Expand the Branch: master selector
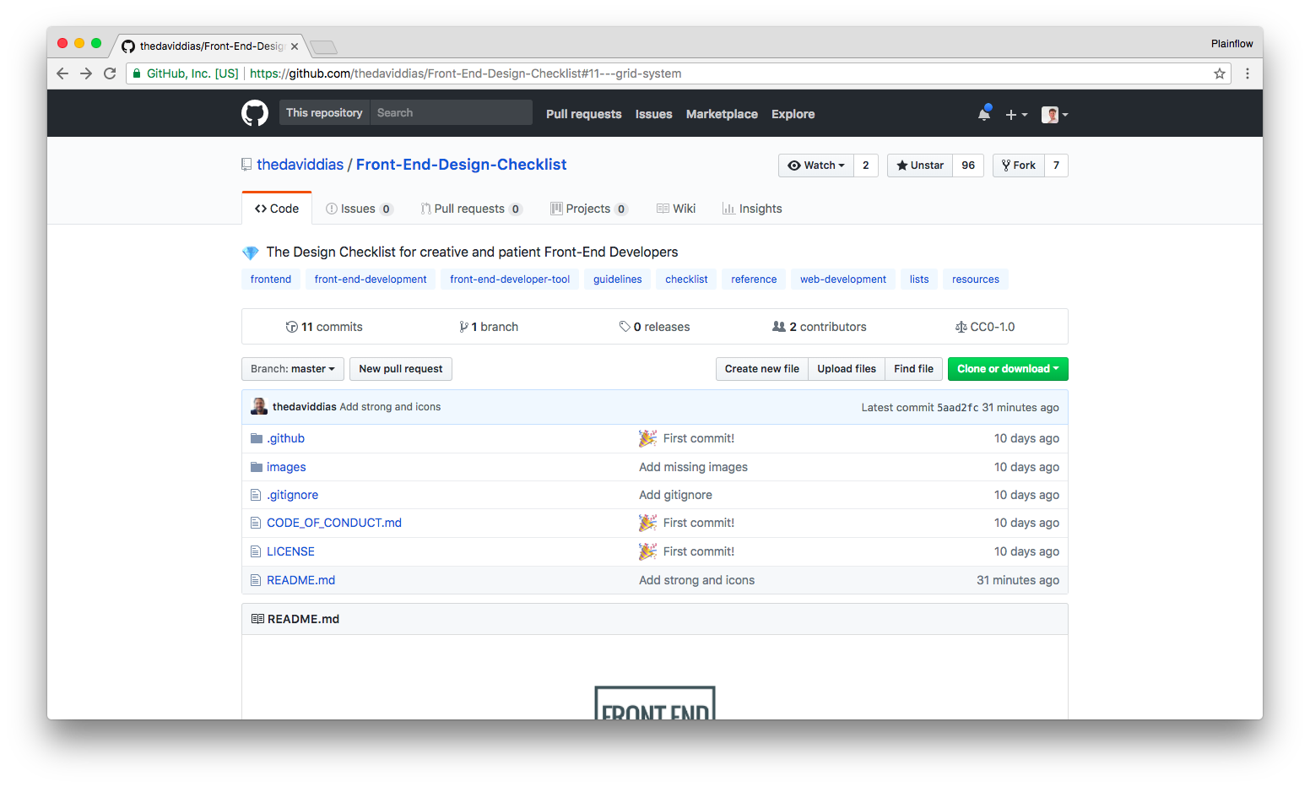The width and height of the screenshot is (1310, 787). pos(293,369)
